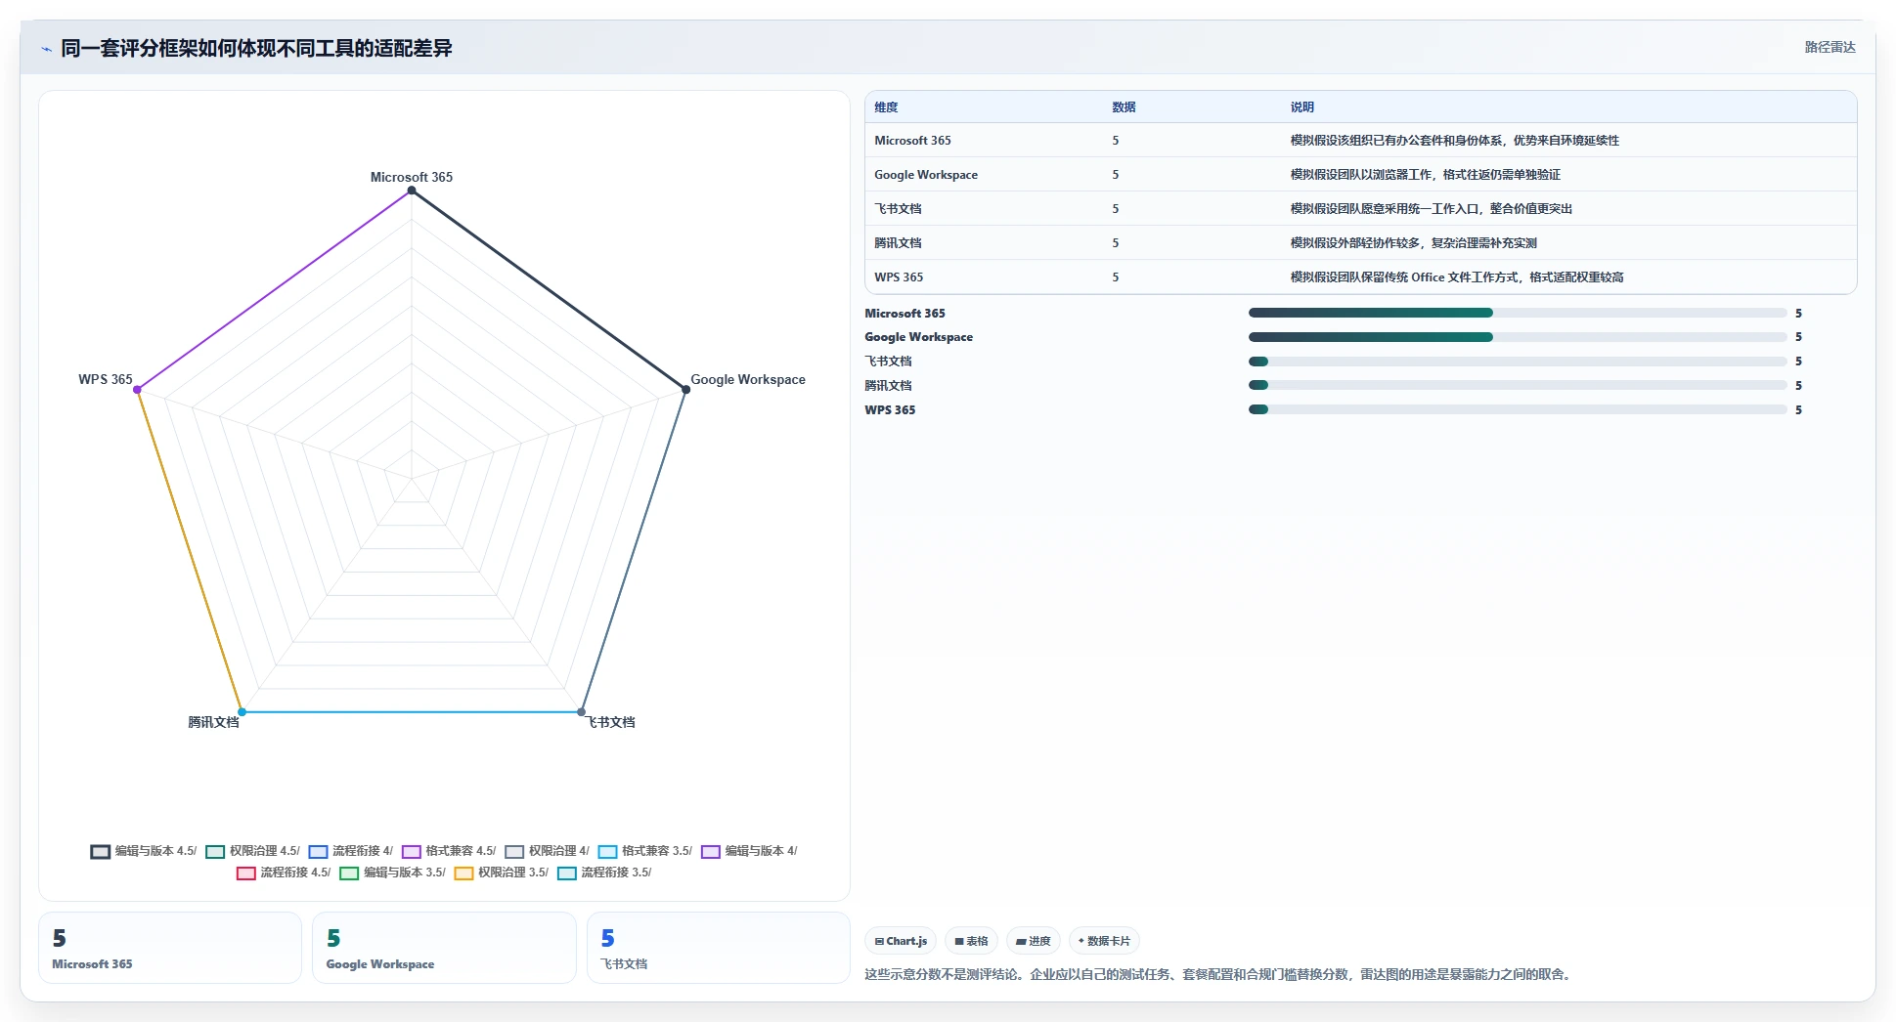The image size is (1896, 1022).
Task: Click the description starting 模拟假设团队保留传统 Office
Action: [x=1457, y=277]
